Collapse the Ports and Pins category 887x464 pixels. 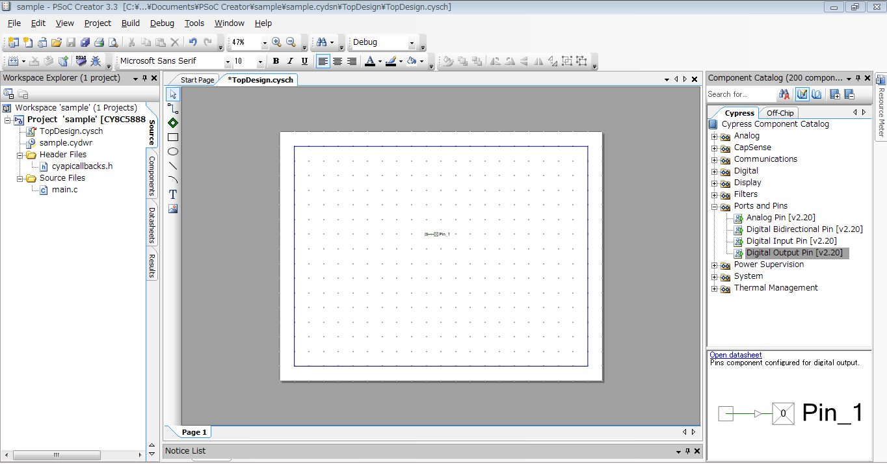pyautogui.click(x=715, y=207)
